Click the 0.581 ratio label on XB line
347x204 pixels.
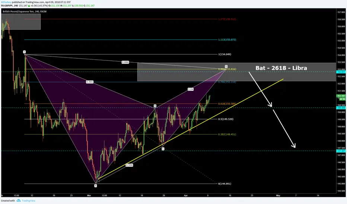pyautogui.click(x=90, y=82)
